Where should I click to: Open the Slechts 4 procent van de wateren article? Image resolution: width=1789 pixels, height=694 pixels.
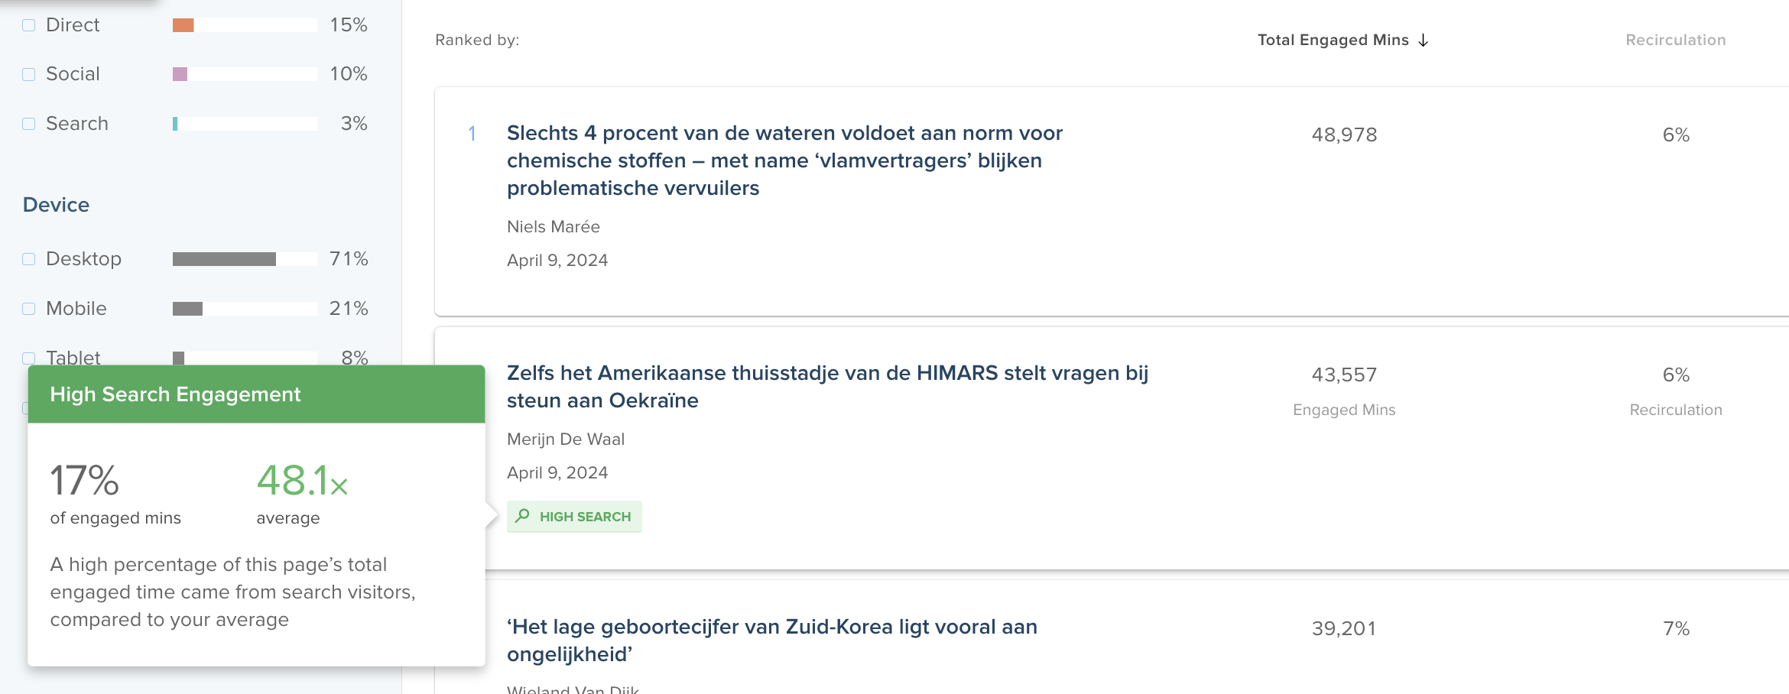click(784, 161)
